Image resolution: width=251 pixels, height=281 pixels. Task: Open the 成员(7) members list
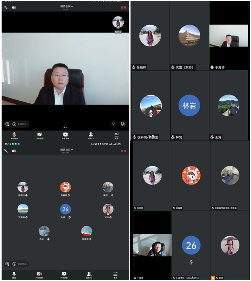click(x=91, y=134)
